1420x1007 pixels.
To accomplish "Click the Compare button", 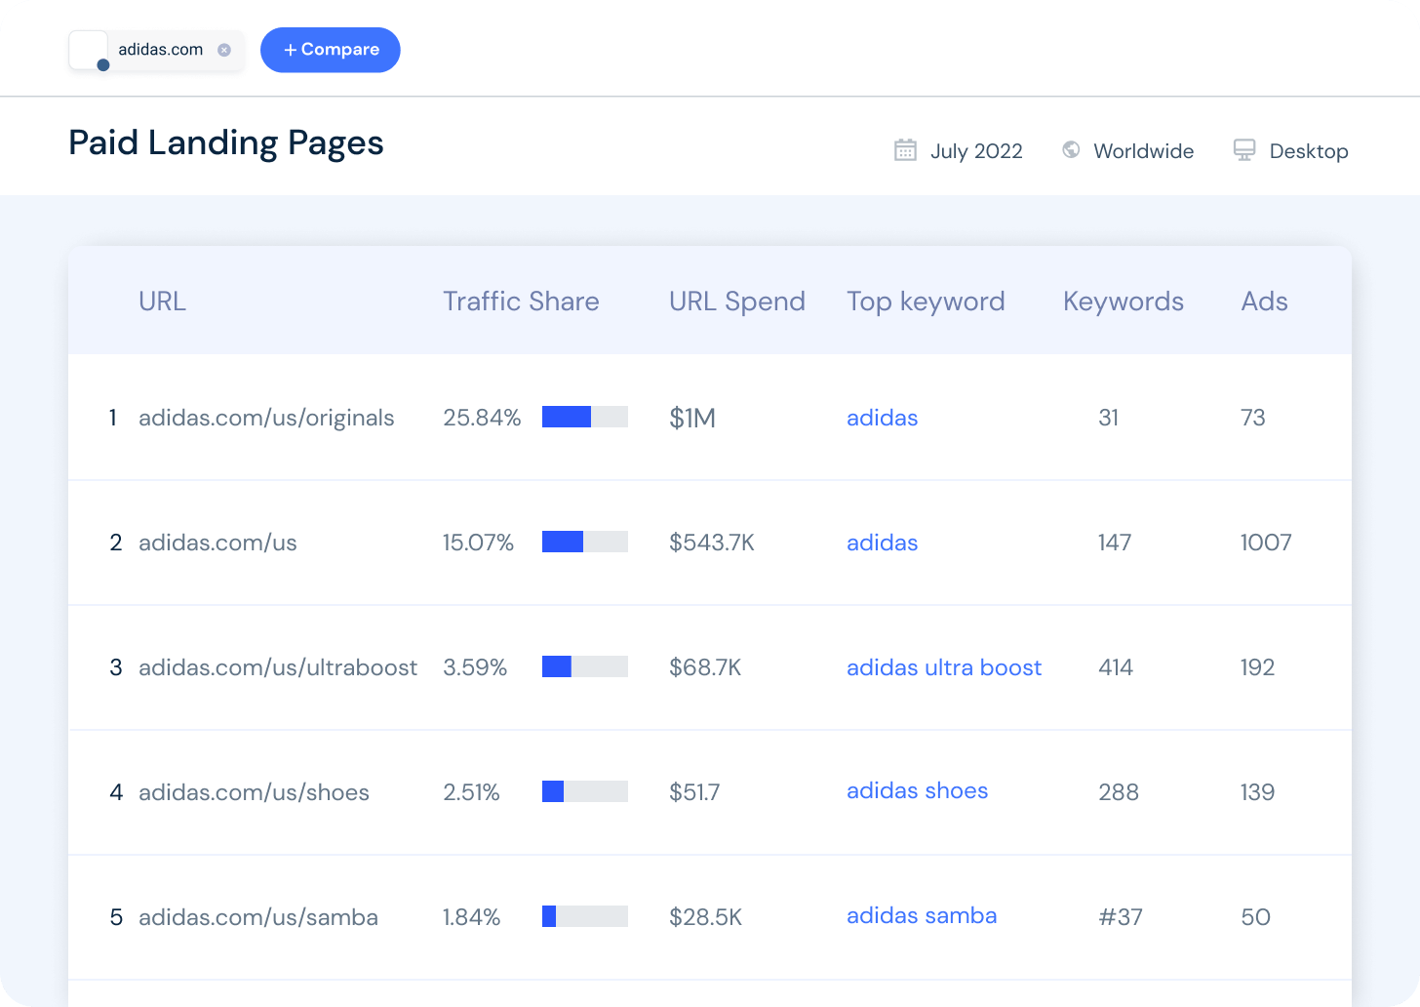I will [330, 50].
